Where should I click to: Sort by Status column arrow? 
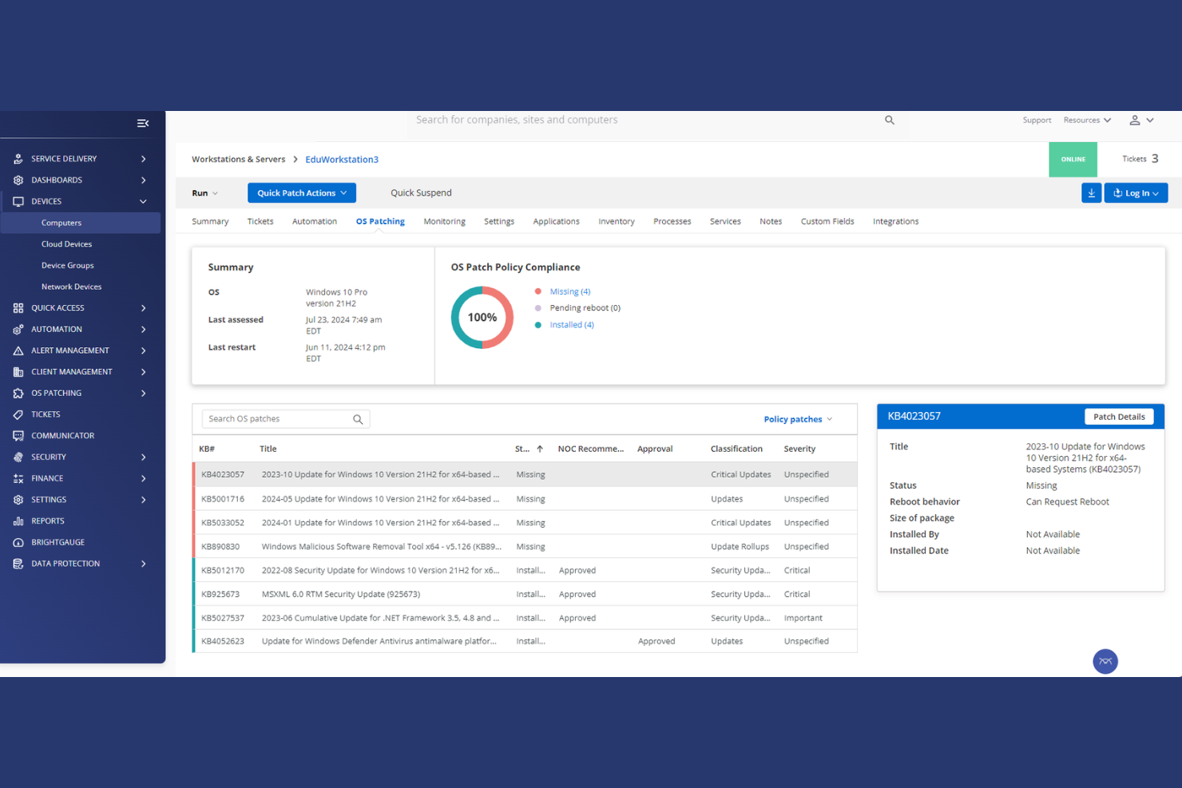(540, 449)
